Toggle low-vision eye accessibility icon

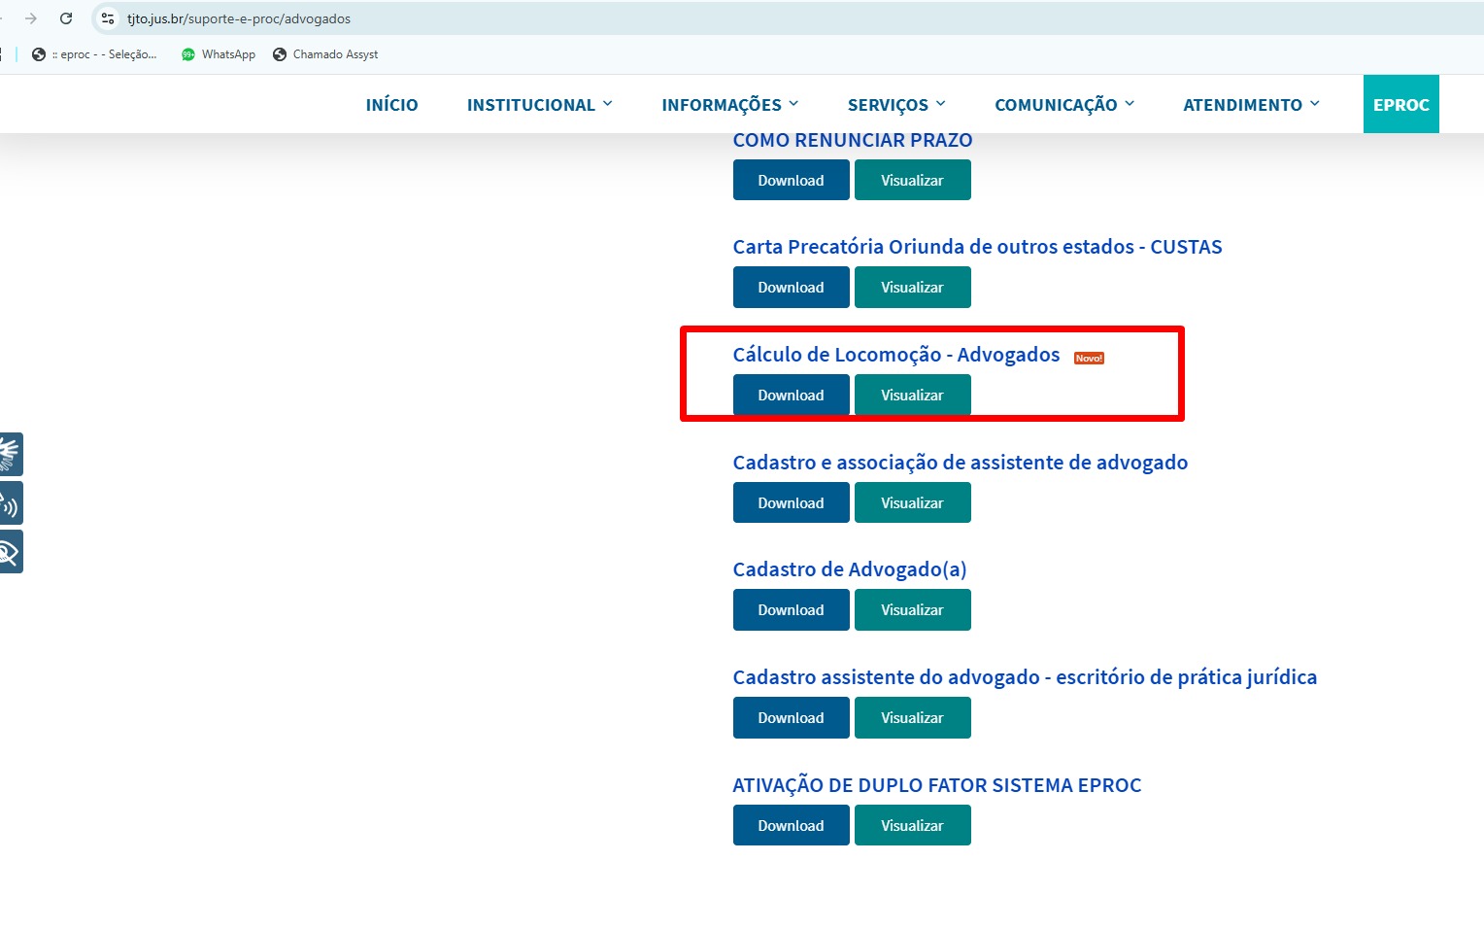(10, 552)
